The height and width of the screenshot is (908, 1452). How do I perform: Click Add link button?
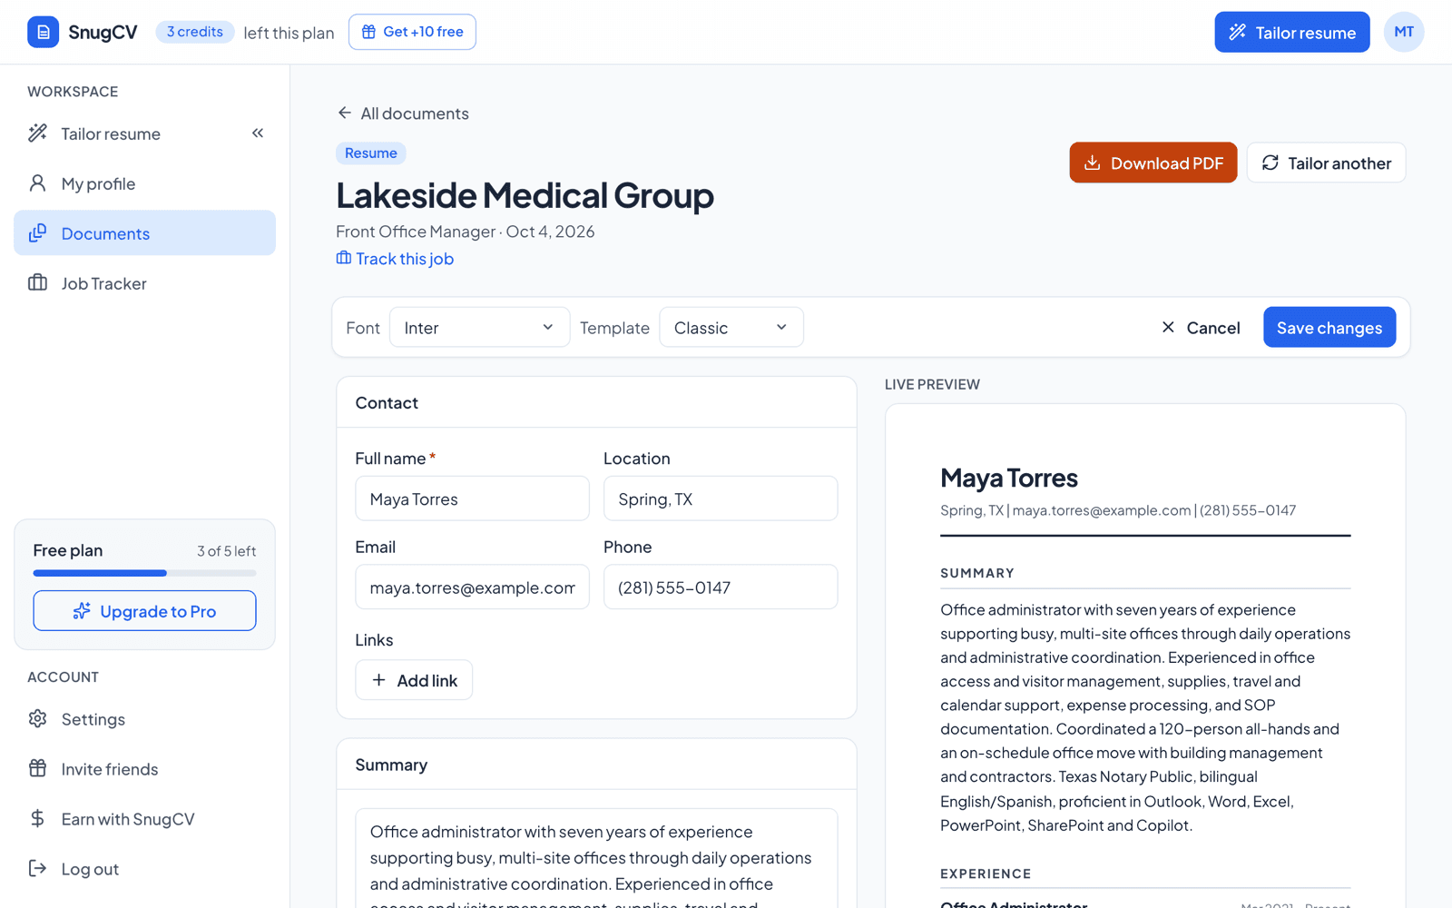point(414,680)
